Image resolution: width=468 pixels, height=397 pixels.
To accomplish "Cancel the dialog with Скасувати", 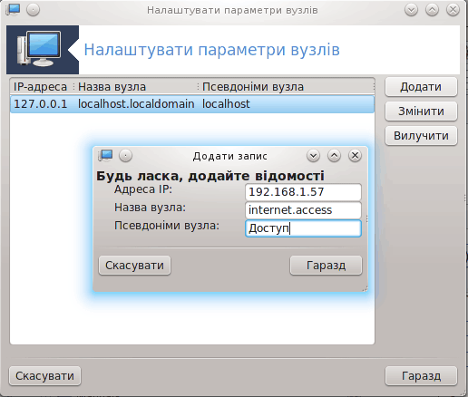I will coord(134,266).
